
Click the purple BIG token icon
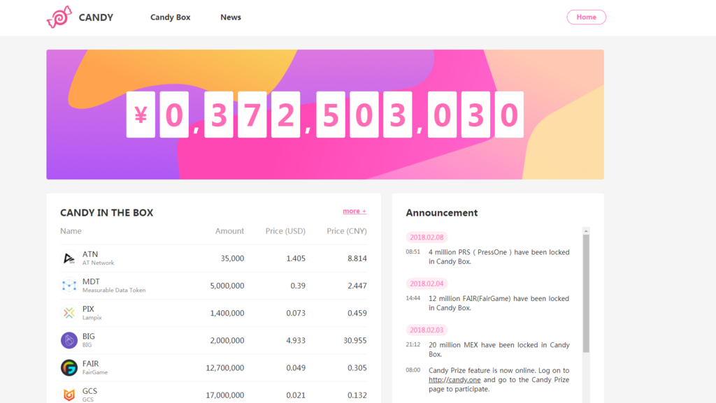pos(69,341)
